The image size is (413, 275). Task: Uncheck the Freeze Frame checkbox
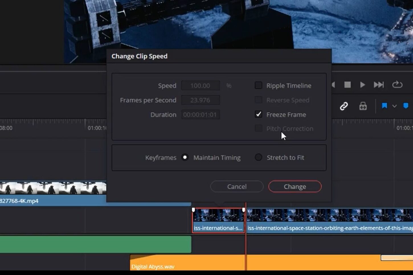coord(258,114)
